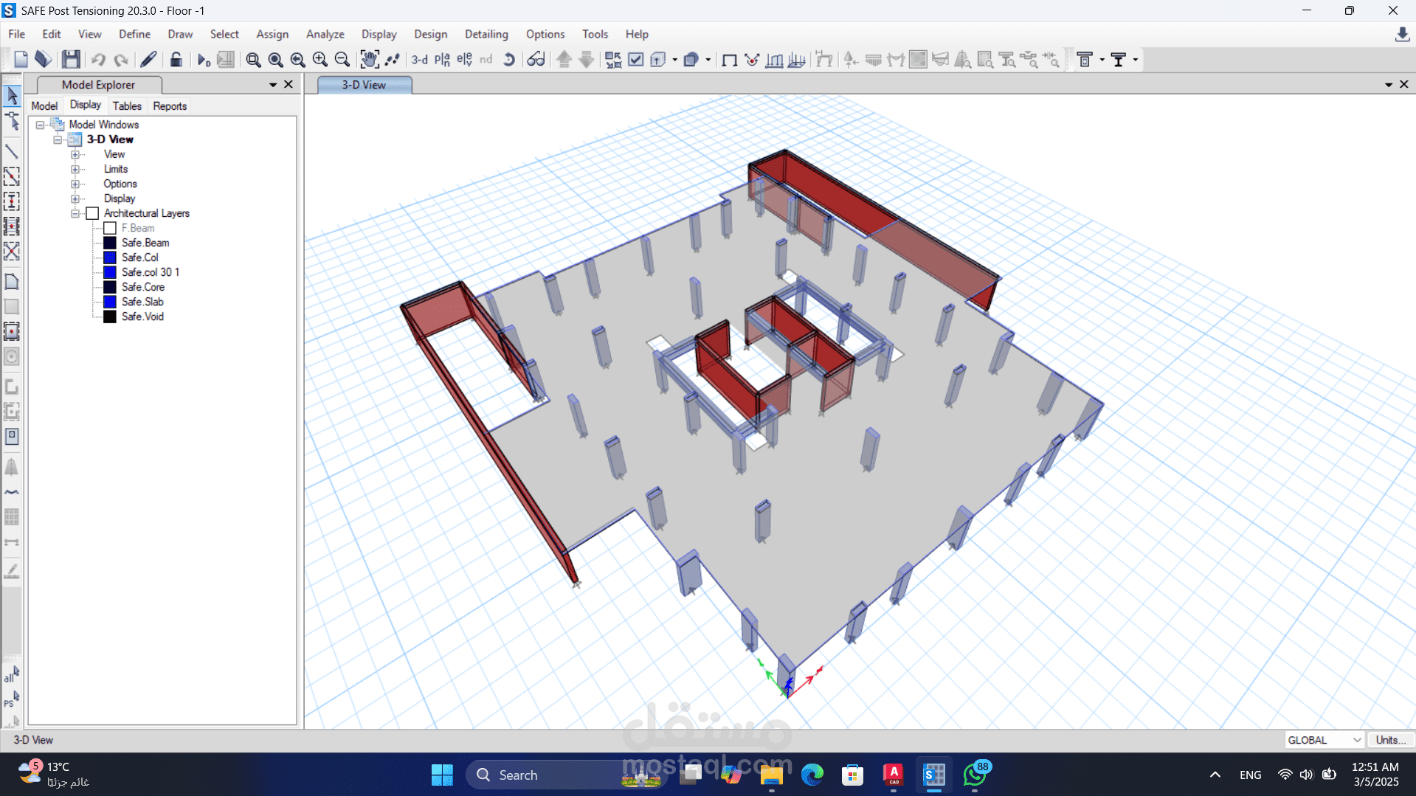Image resolution: width=1416 pixels, height=796 pixels.
Task: Choose the Draw Line tool in left toolbar
Action: coord(12,151)
